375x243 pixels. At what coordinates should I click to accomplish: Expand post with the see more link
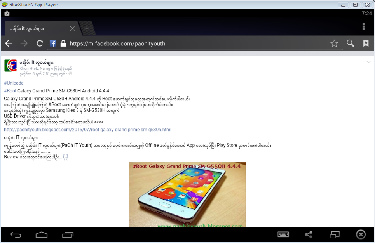click(66, 157)
